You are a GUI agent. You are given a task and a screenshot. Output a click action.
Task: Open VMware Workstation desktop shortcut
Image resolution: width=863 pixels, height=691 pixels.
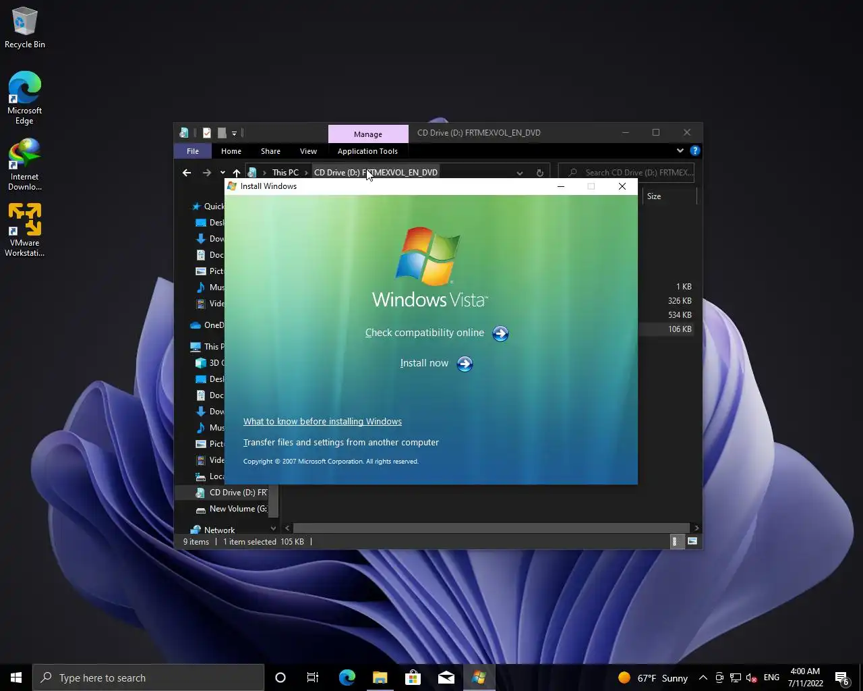[x=24, y=230]
